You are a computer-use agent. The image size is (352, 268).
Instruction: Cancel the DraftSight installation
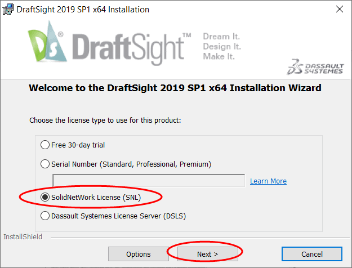click(312, 254)
